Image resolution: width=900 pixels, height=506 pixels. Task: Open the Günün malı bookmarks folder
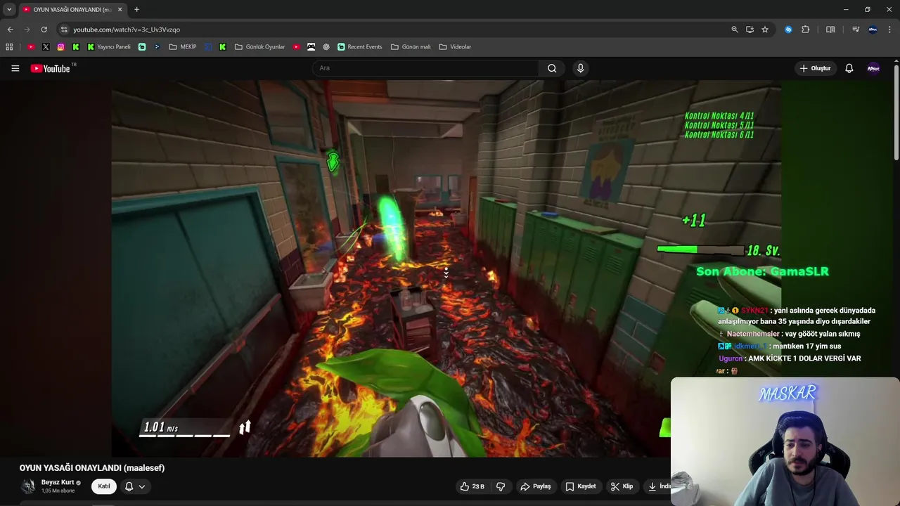click(411, 47)
